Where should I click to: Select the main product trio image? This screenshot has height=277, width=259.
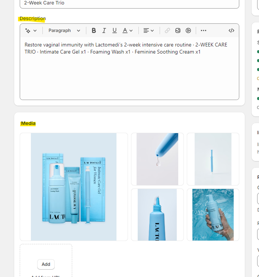pyautogui.click(x=74, y=187)
